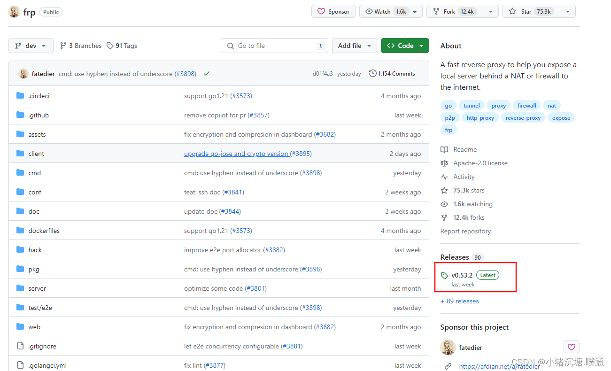Star the frp repository
Viewport: 611px width, 371px height.
click(531, 12)
